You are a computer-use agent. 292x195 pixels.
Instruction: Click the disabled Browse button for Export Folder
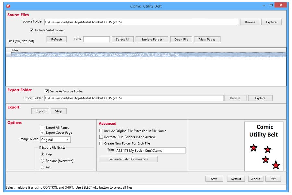pos(235,98)
